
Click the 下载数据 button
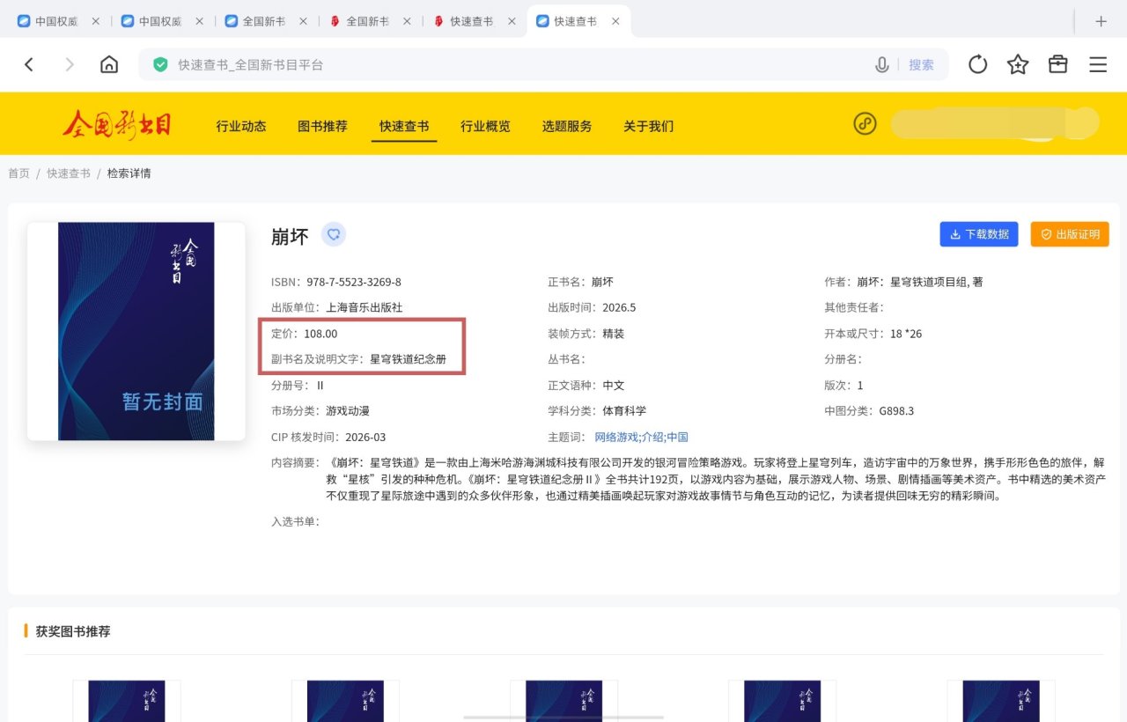979,234
